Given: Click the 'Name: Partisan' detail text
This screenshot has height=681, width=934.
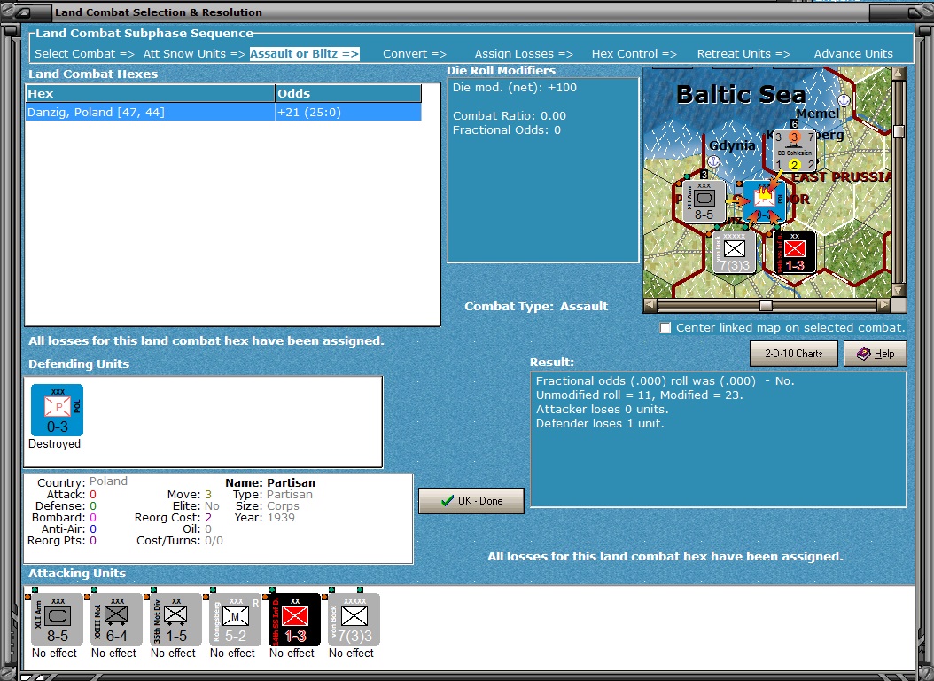Looking at the screenshot, I should coord(270,483).
